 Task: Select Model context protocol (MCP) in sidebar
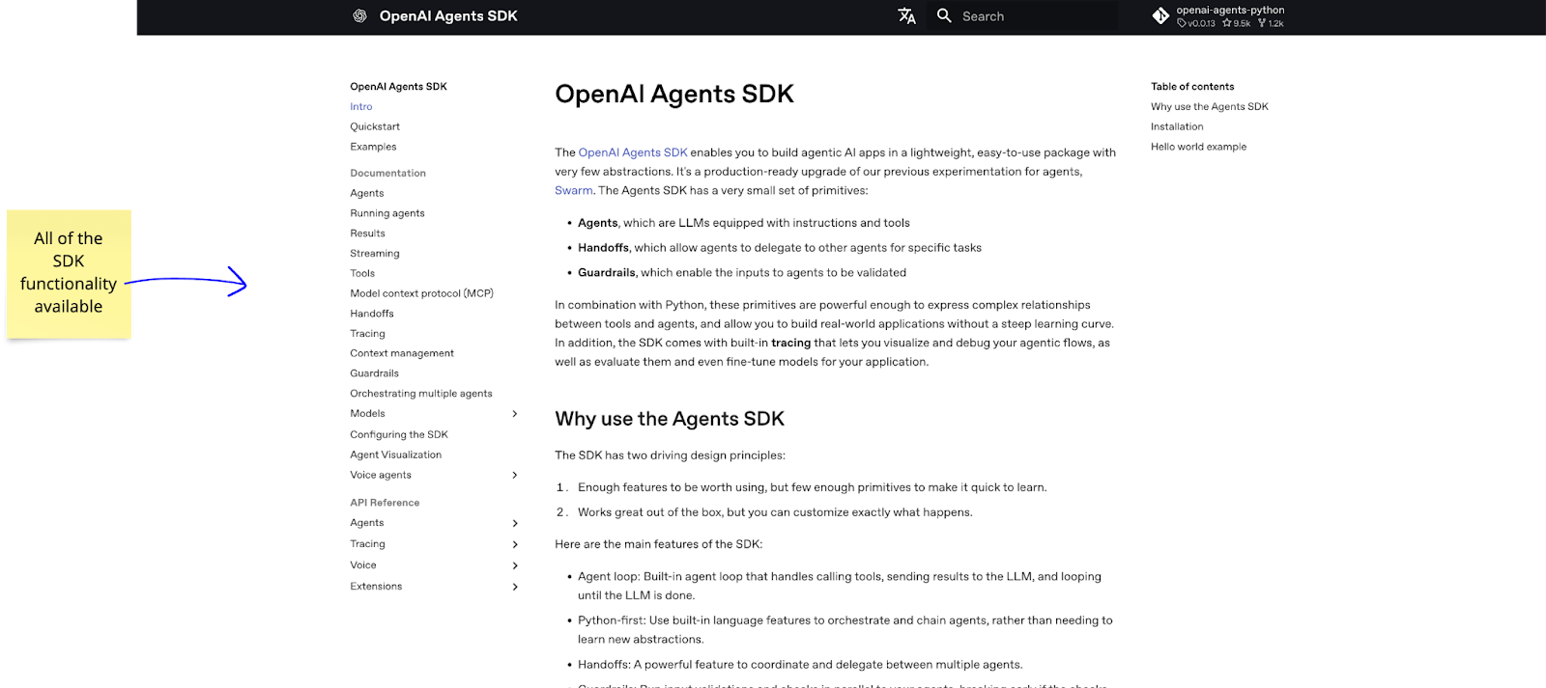coord(421,293)
